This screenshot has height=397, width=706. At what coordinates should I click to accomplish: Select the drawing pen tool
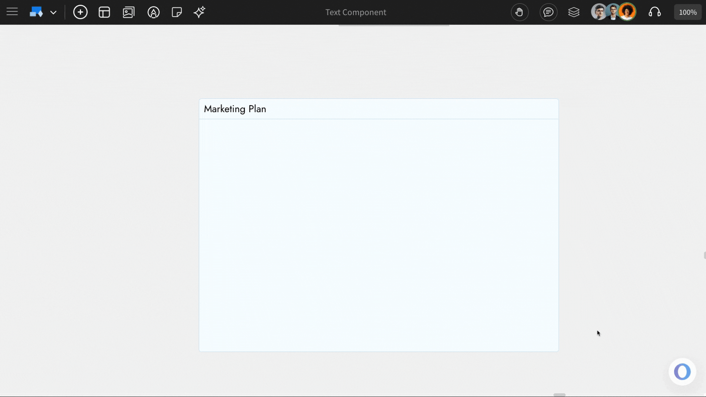point(154,12)
